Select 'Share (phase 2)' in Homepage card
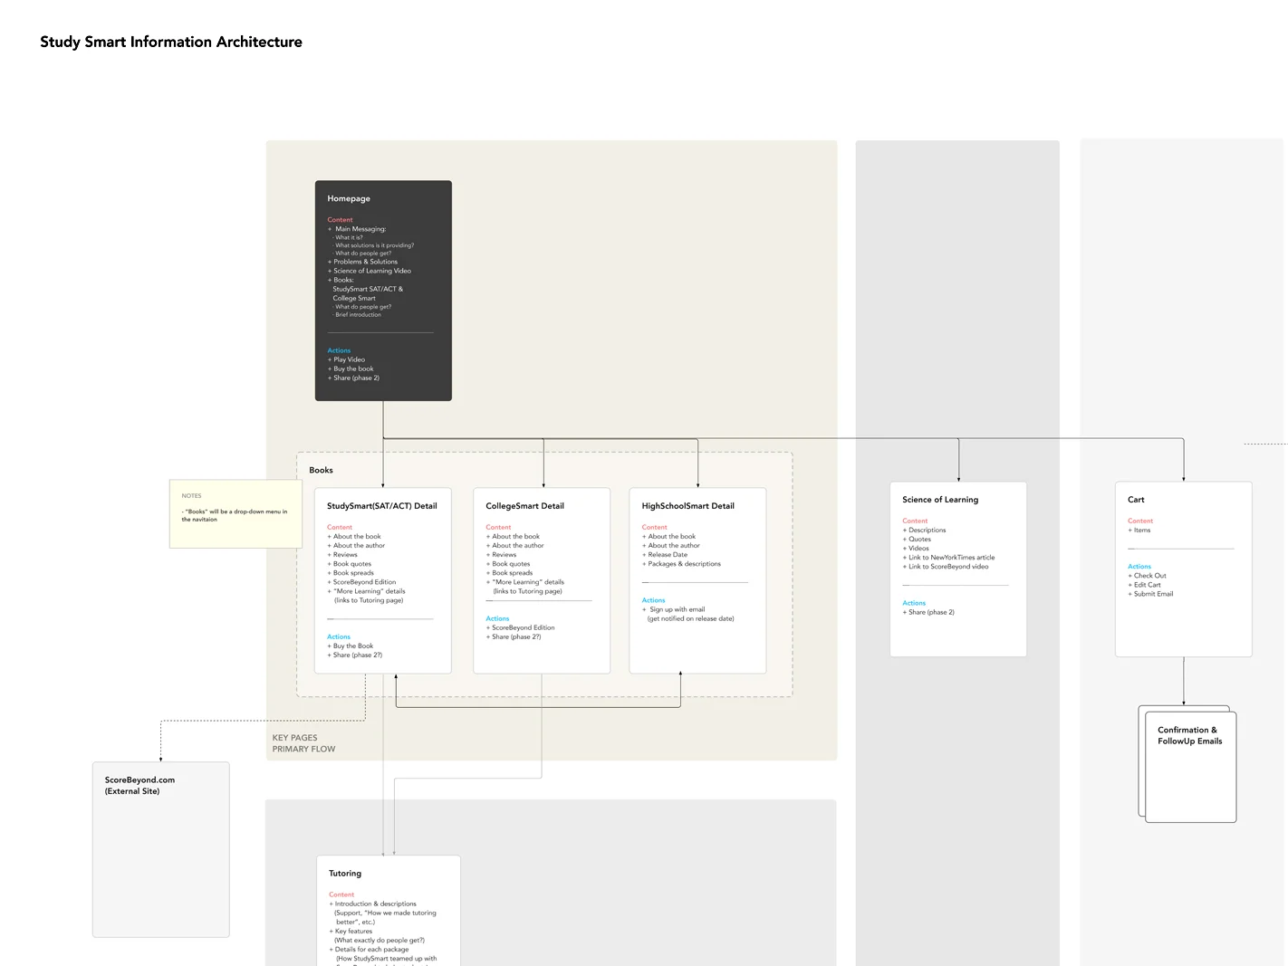This screenshot has height=966, width=1288. pos(356,378)
